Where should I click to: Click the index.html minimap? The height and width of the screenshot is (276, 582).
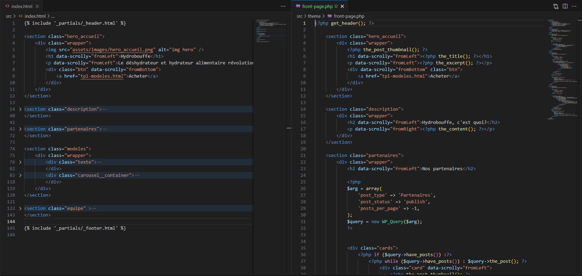tap(271, 31)
